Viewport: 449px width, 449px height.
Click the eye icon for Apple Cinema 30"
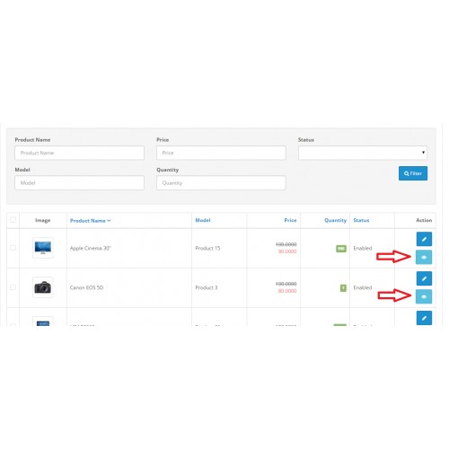point(424,257)
